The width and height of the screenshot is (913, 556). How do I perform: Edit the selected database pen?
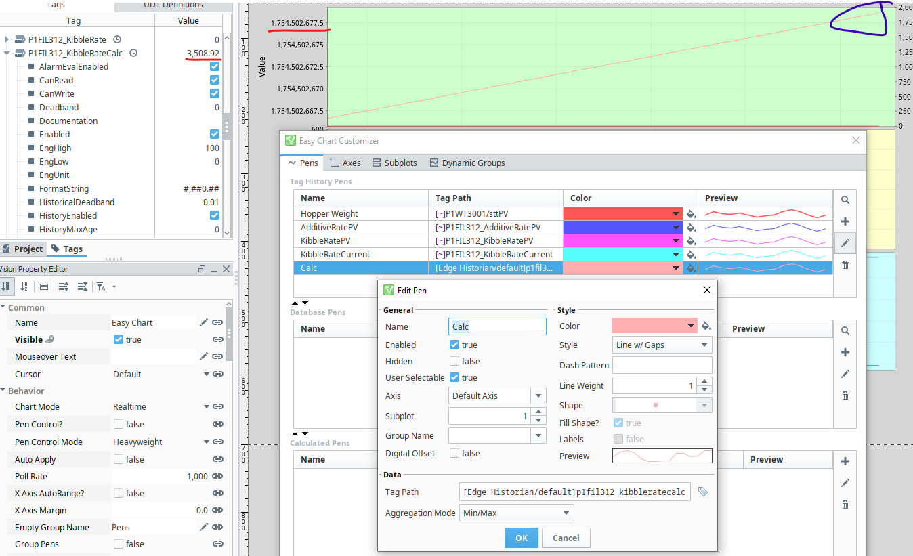click(845, 374)
